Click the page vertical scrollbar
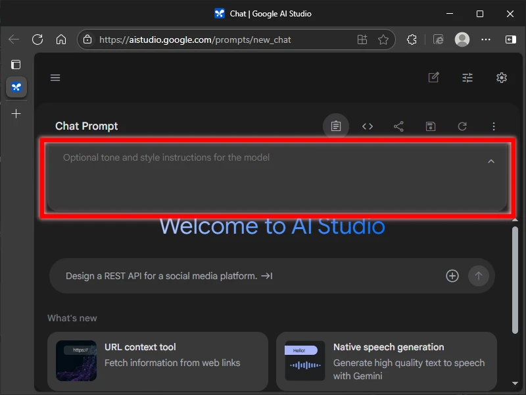This screenshot has width=526, height=395. [515, 280]
